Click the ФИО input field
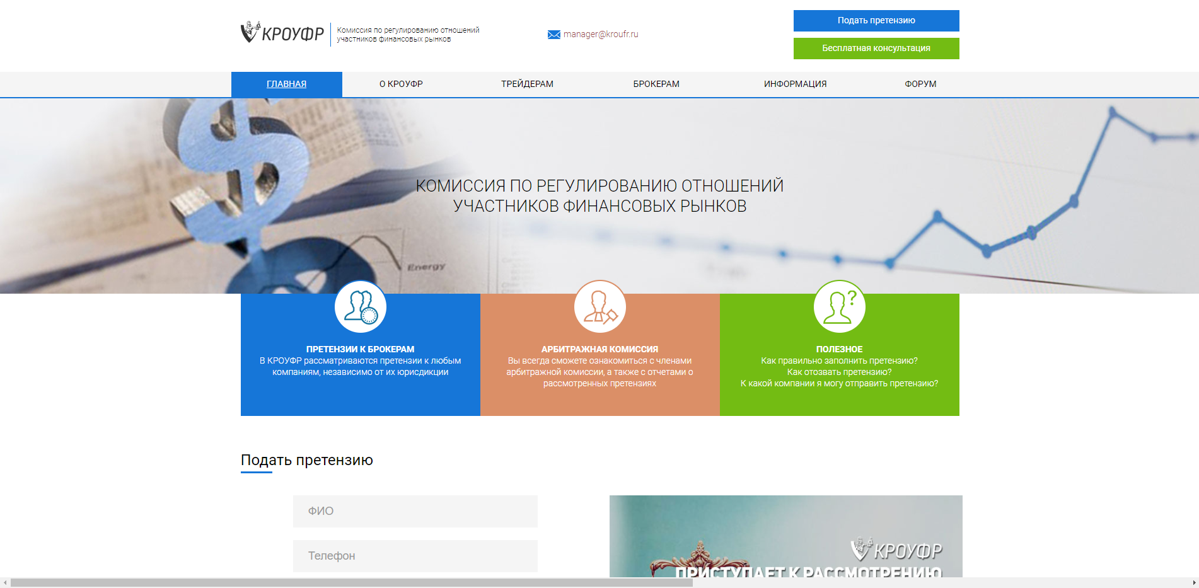Screen dimensions: 1199x588 [x=415, y=511]
